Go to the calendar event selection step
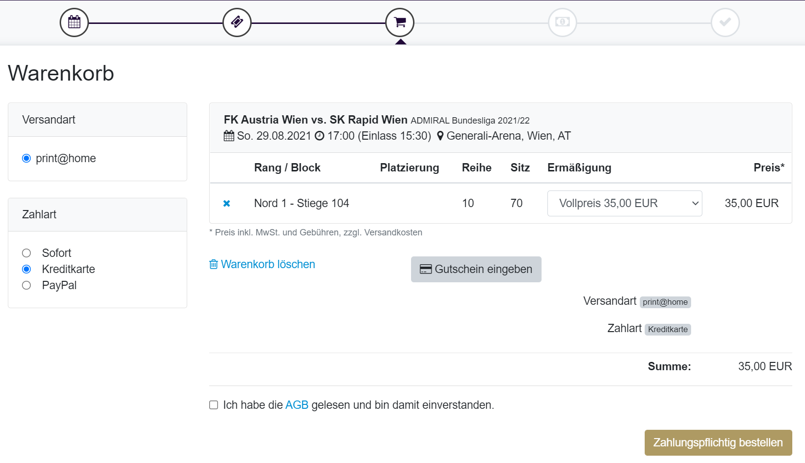This screenshot has height=463, width=805. pyautogui.click(x=74, y=22)
